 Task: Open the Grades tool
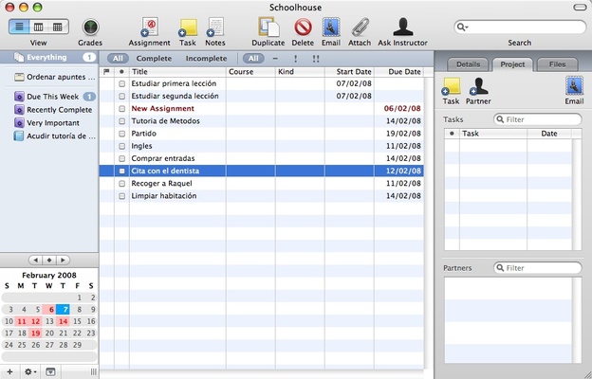tap(90, 27)
